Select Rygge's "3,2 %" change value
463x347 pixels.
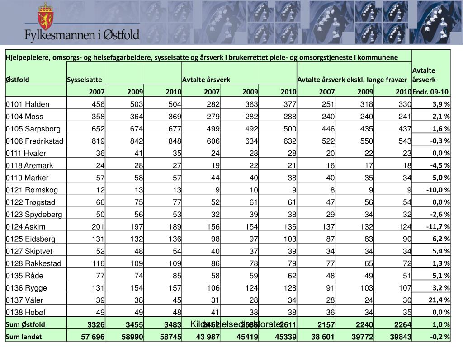point(441,288)
